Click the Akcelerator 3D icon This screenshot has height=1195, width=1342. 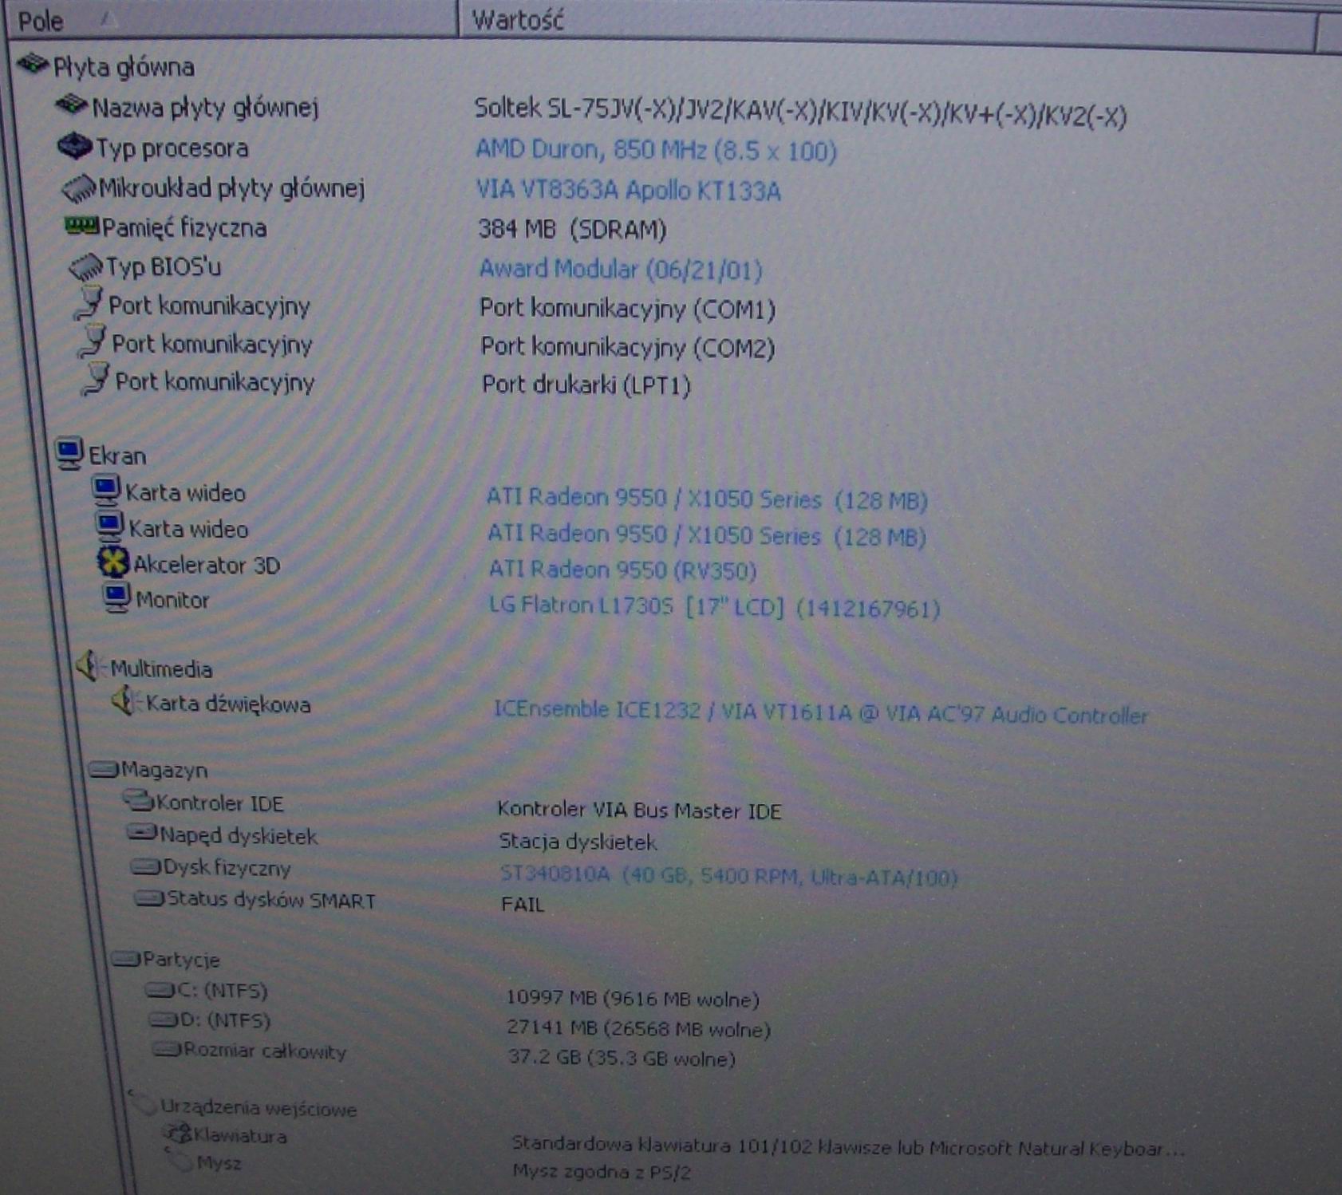(113, 562)
